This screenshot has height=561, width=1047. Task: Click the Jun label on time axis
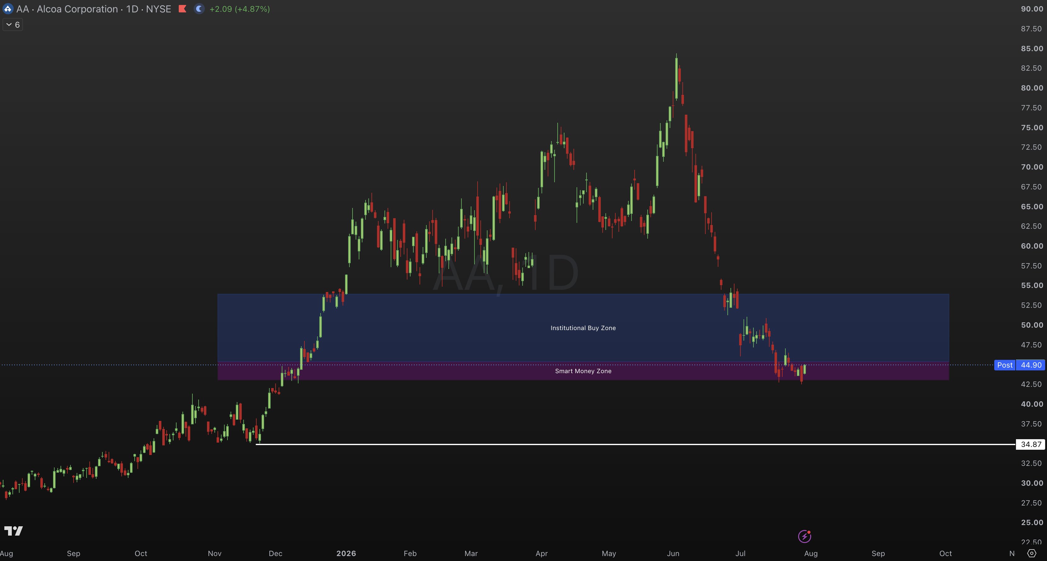673,553
